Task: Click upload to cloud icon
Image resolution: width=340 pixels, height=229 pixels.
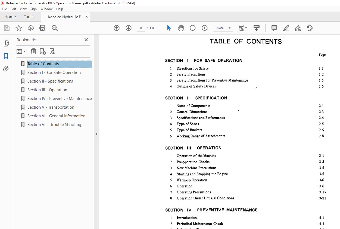Action: pos(31,28)
